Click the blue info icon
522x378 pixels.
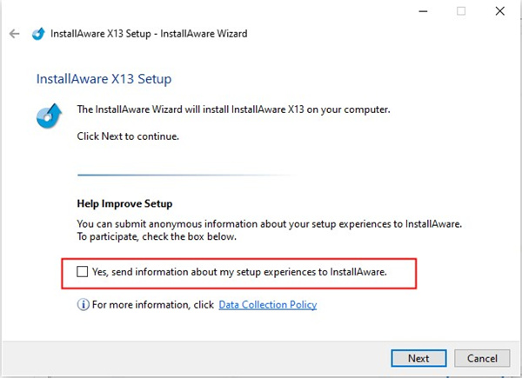tap(84, 305)
